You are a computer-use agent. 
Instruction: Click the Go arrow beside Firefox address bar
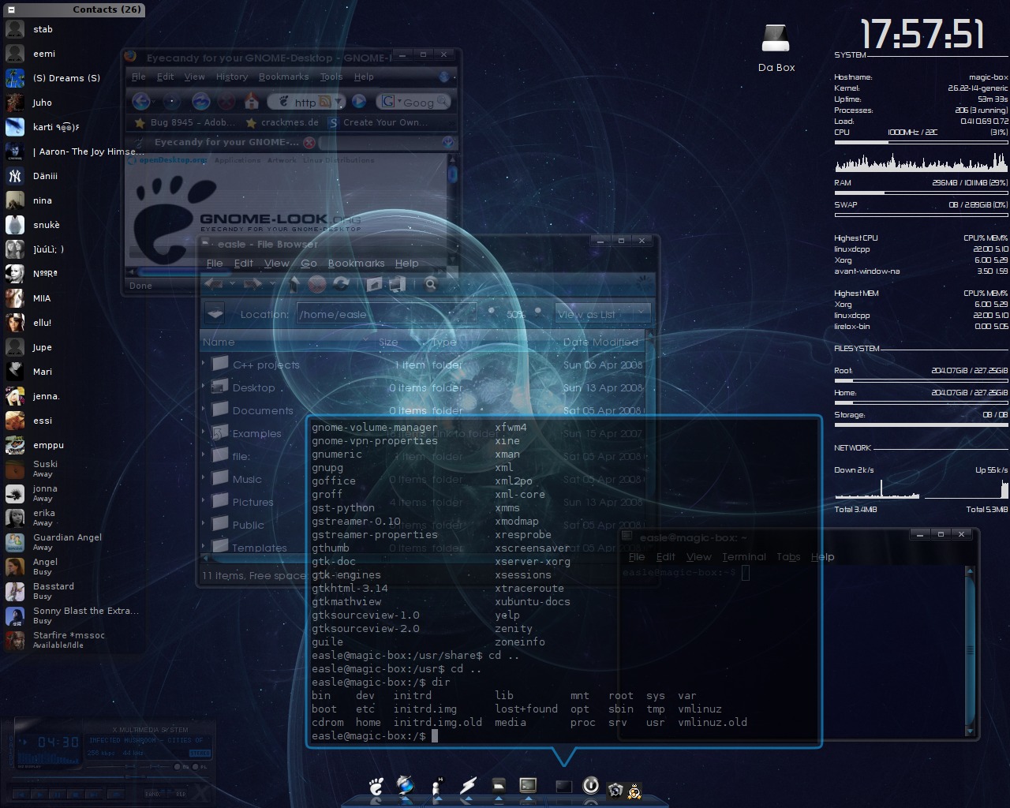click(359, 102)
